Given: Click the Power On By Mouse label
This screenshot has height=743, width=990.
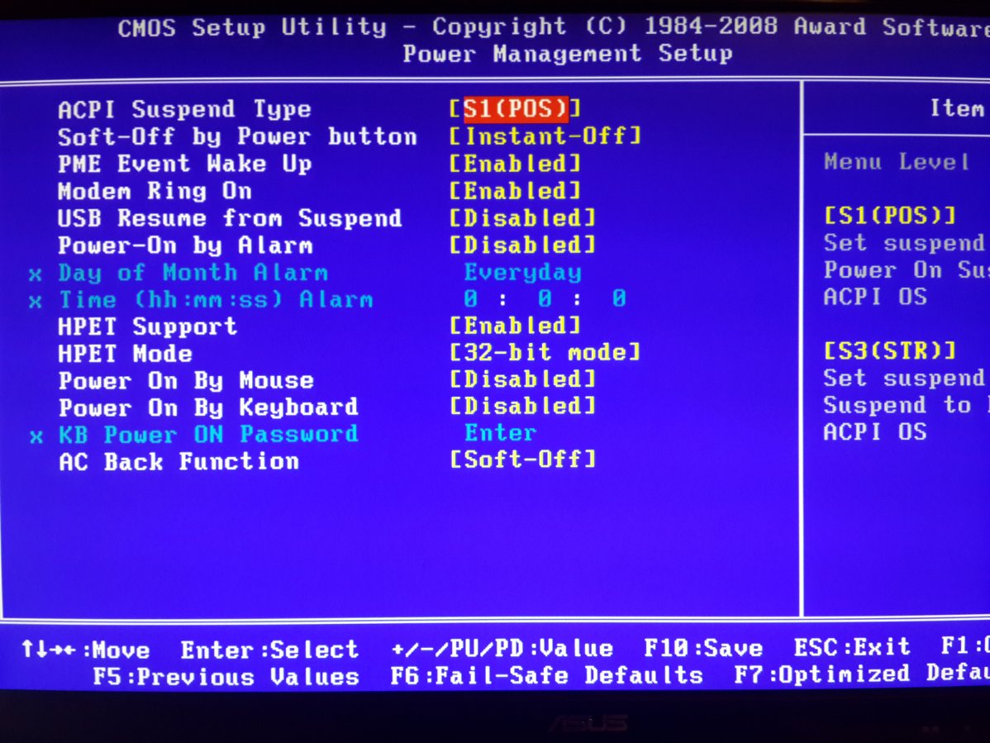Looking at the screenshot, I should coord(186,381).
